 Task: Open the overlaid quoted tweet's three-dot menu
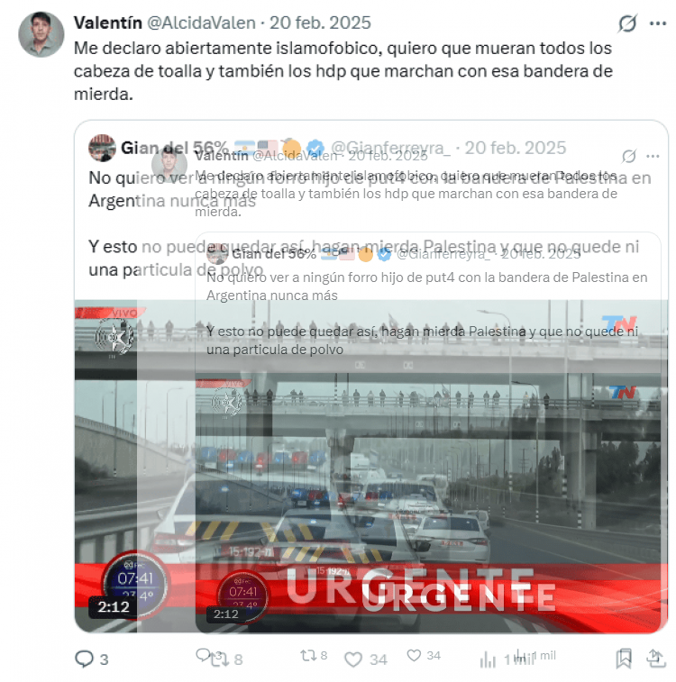point(653,156)
